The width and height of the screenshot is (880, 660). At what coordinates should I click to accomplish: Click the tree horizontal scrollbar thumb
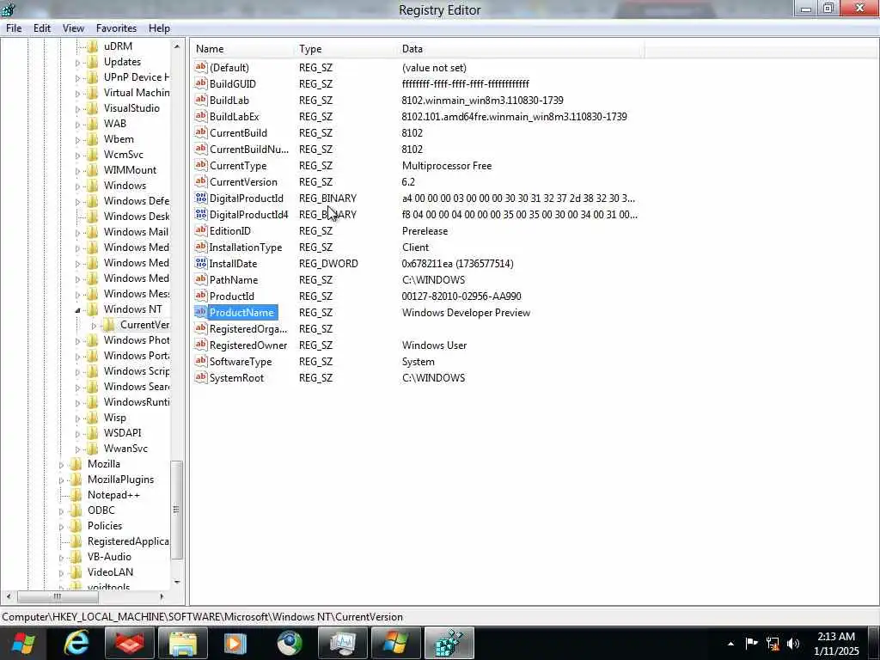pos(57,596)
